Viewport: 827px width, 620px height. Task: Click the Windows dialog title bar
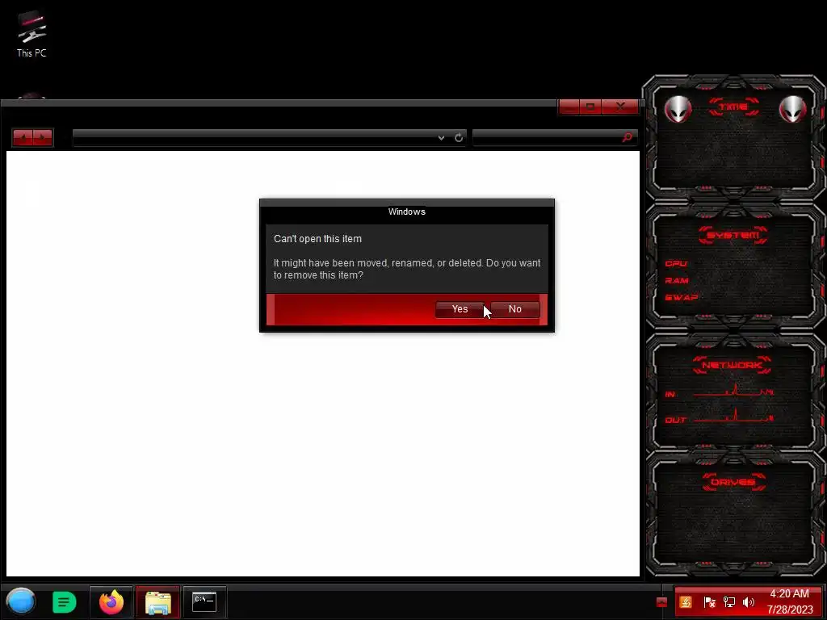407,212
